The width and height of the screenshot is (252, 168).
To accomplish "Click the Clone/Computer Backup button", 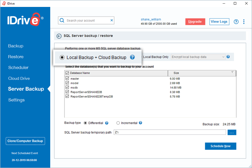I will (x=25, y=141).
